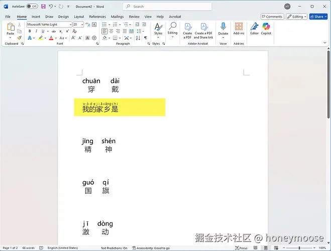
Task: Switch to the Acrobat tab
Action: (175, 17)
